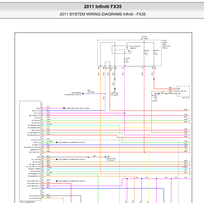Click the 'TOTAL ILLUMINATION' module caption
The width and height of the screenshot is (204, 203).
tap(27, 202)
